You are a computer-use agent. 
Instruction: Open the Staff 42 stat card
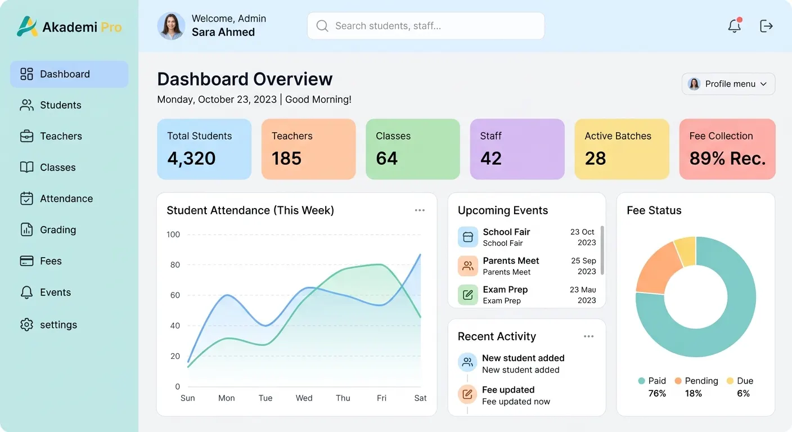tap(517, 149)
